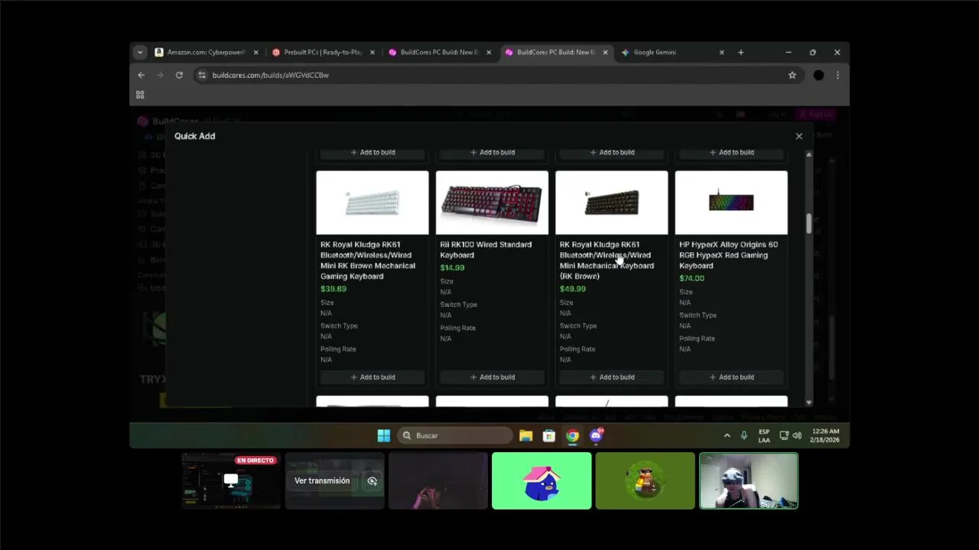Add HyperX Alloy Origins 60 keyboard to build

(731, 377)
